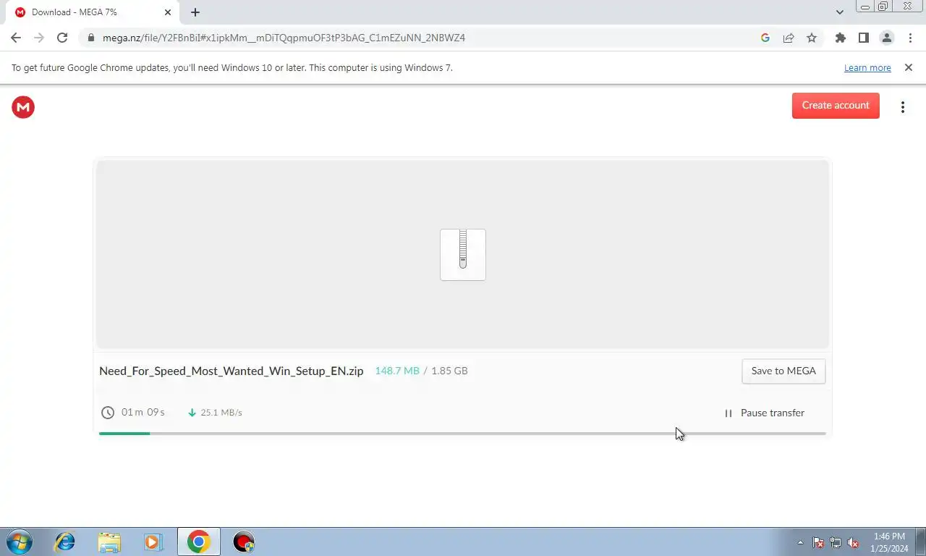
Task: Open Windows Explorer from taskbar
Action: [x=109, y=542]
